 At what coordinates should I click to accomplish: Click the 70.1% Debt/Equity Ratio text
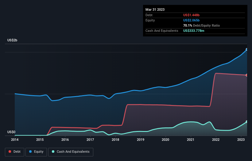201,25
